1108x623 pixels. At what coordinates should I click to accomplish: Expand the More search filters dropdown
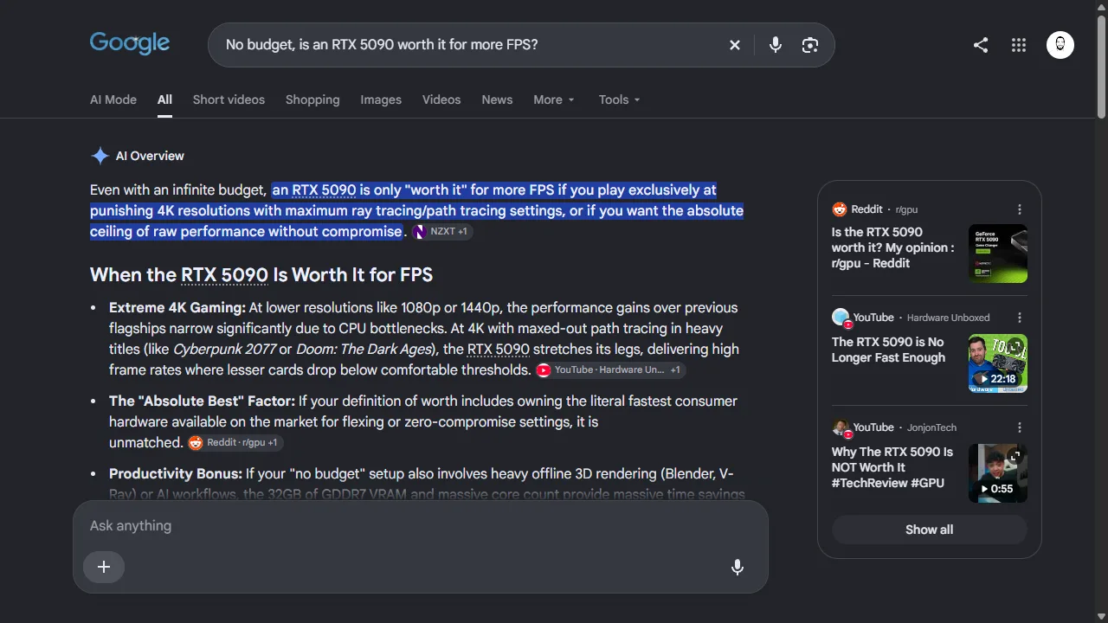click(554, 100)
